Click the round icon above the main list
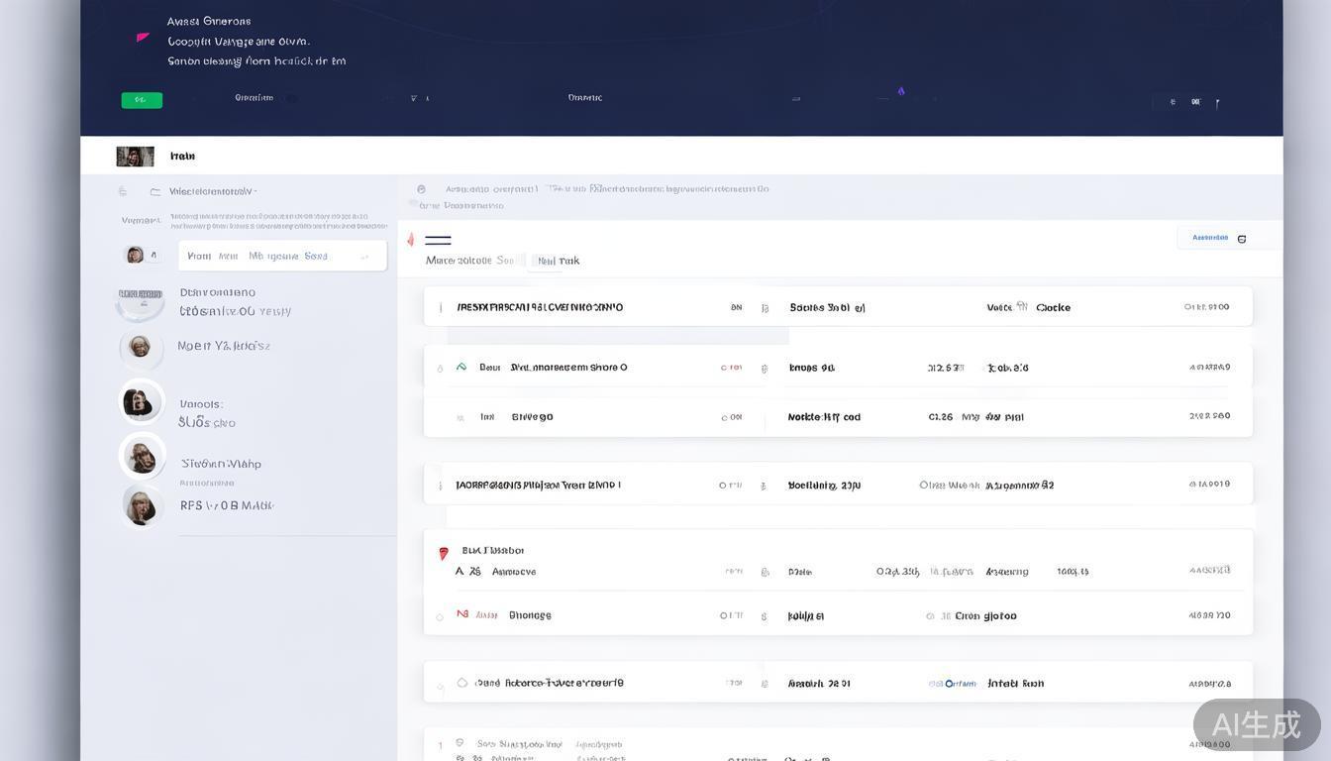Screen dimensions: 1331x761 [x=421, y=189]
